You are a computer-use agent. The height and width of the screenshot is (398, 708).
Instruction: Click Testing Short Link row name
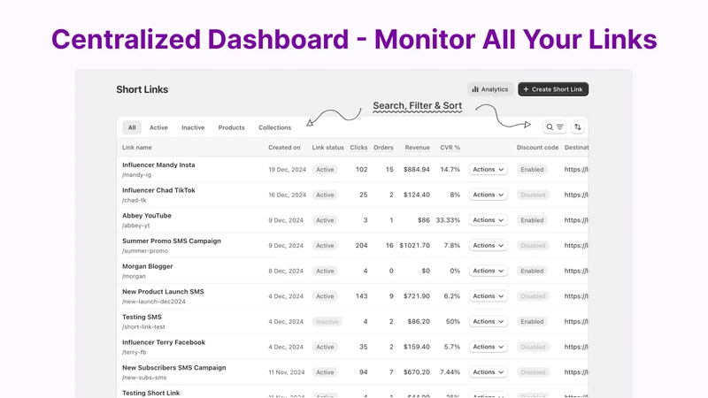click(x=150, y=393)
